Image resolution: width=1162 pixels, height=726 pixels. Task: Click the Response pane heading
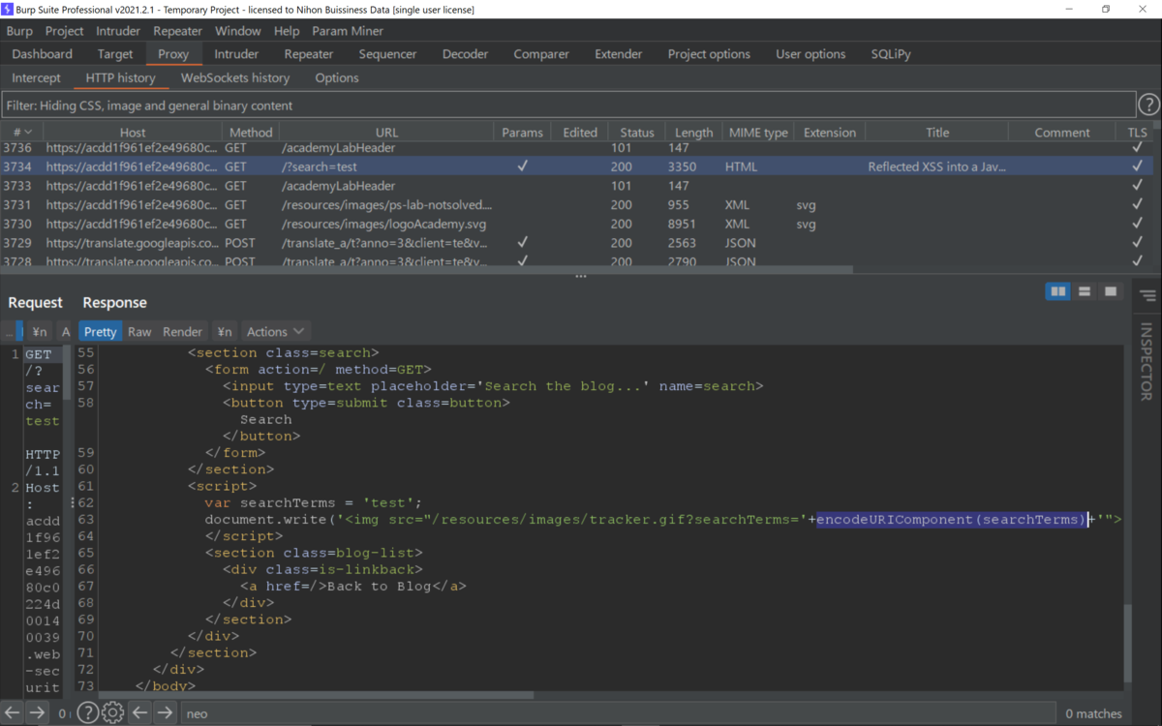coord(114,302)
